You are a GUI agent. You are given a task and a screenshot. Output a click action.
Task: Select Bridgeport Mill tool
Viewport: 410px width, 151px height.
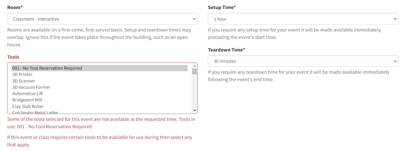99,100
